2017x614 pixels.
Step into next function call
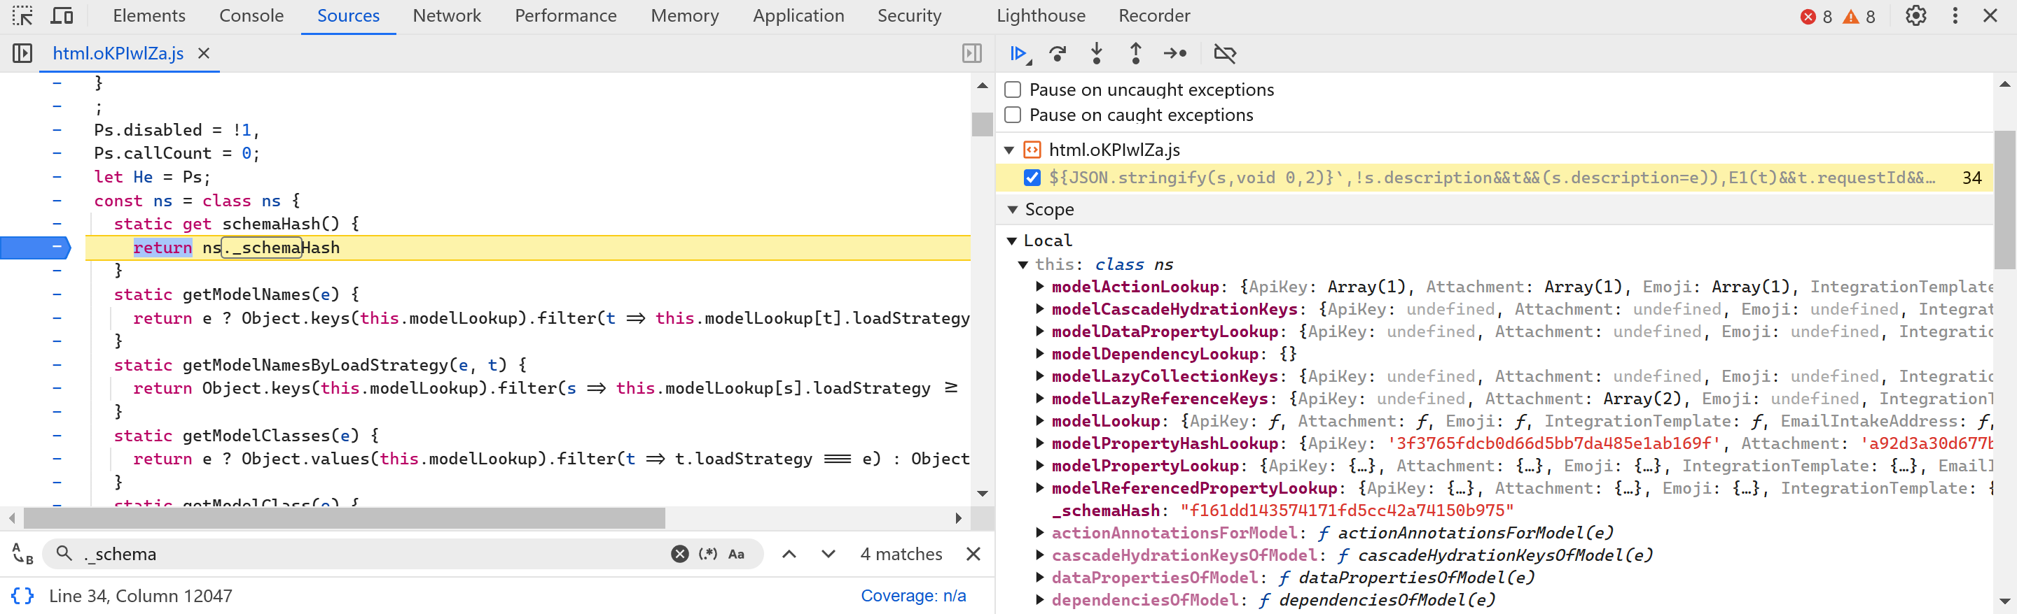[x=1097, y=53]
